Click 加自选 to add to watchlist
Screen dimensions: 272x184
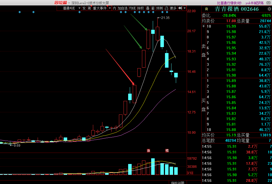(x=123, y=8)
